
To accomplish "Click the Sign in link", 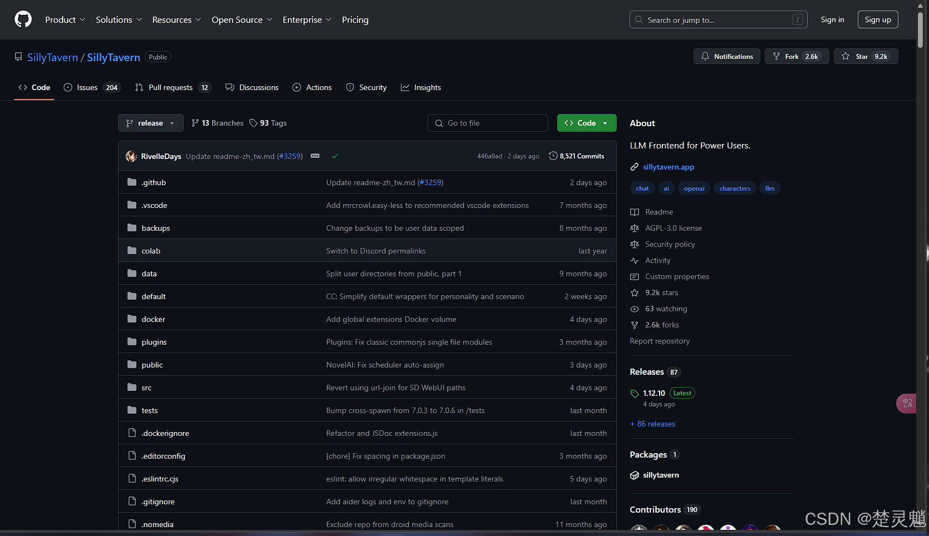I will [832, 19].
